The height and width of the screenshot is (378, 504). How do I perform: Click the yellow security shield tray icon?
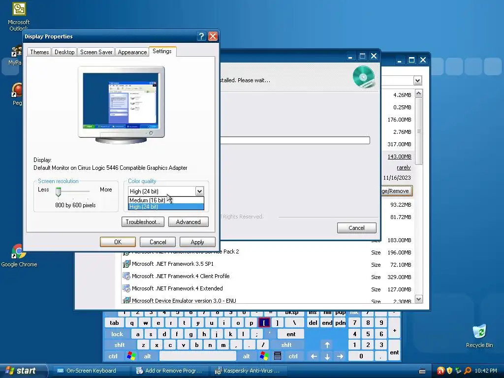coord(449,371)
